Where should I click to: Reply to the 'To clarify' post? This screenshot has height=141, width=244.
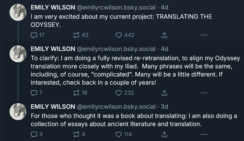pos(34,93)
